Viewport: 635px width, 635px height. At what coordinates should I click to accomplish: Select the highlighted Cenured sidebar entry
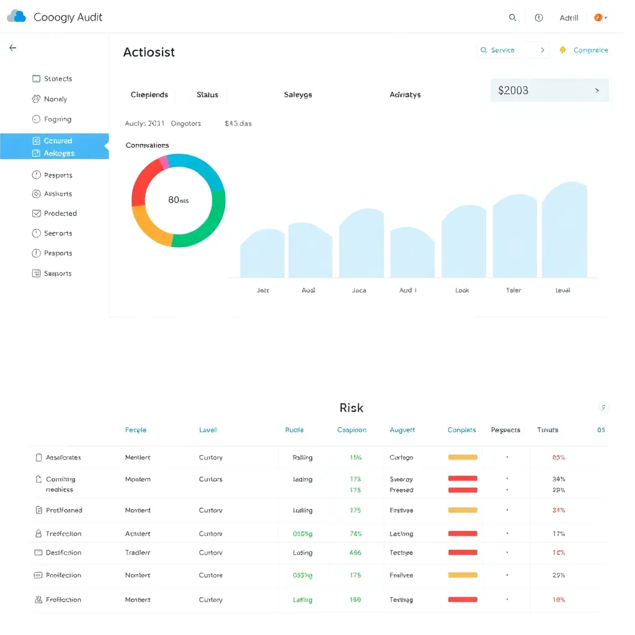coord(54,141)
